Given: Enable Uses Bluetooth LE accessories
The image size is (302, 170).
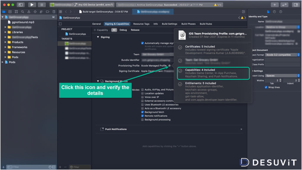Looking at the screenshot, I should tap(142, 105).
